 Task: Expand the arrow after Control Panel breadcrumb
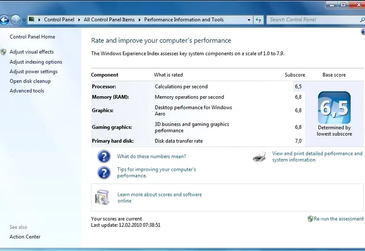(79, 20)
